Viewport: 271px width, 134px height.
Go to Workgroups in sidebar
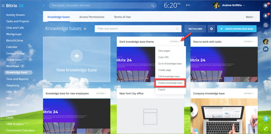tap(14, 34)
